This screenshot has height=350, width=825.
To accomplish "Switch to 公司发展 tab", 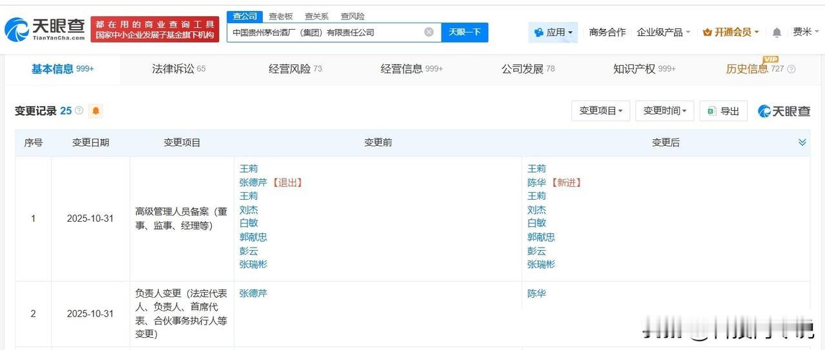I will pos(528,69).
